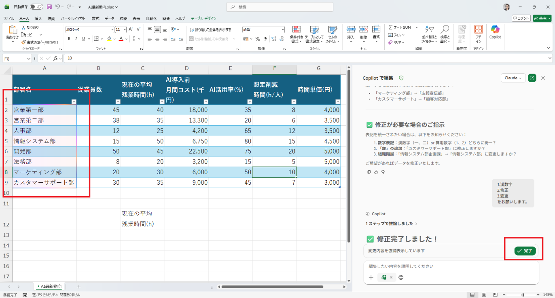Click the font color red swatch button
This screenshot has height=298, width=555.
pos(121,39)
